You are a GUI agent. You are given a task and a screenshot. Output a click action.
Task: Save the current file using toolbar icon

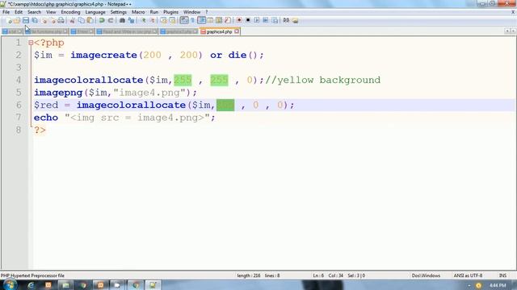point(26,20)
